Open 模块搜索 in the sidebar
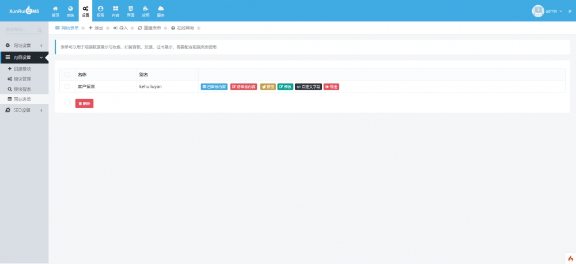This screenshot has width=576, height=264. point(22,89)
